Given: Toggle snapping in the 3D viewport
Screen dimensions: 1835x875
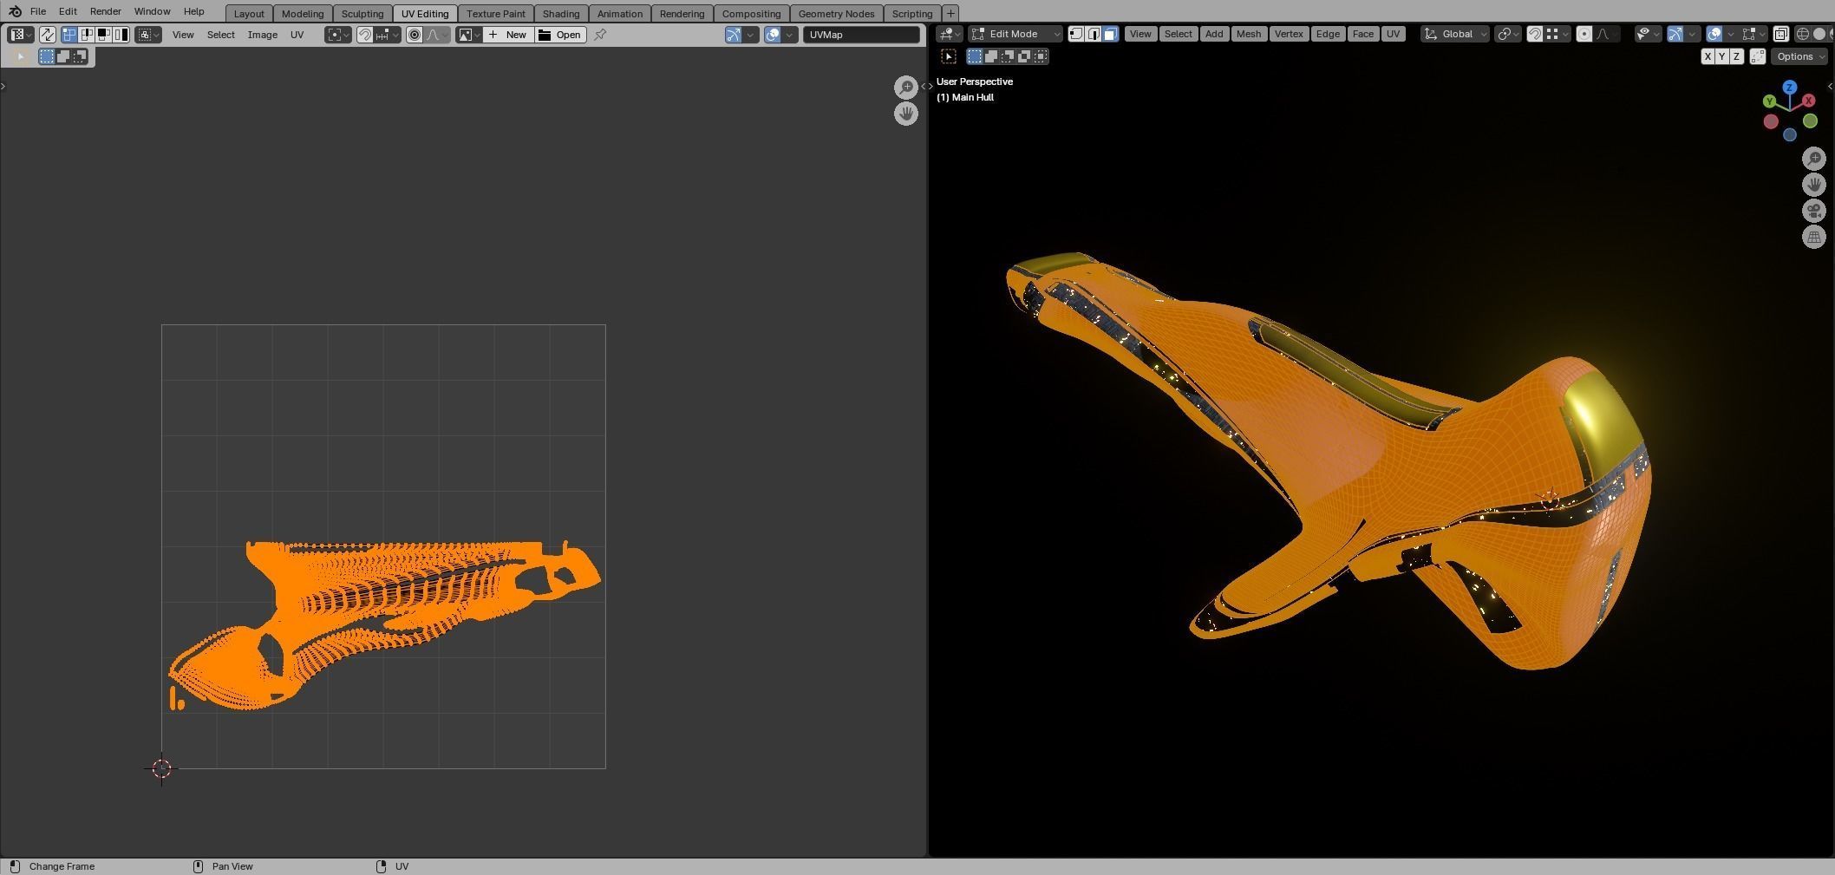Looking at the screenshot, I should 1535,34.
